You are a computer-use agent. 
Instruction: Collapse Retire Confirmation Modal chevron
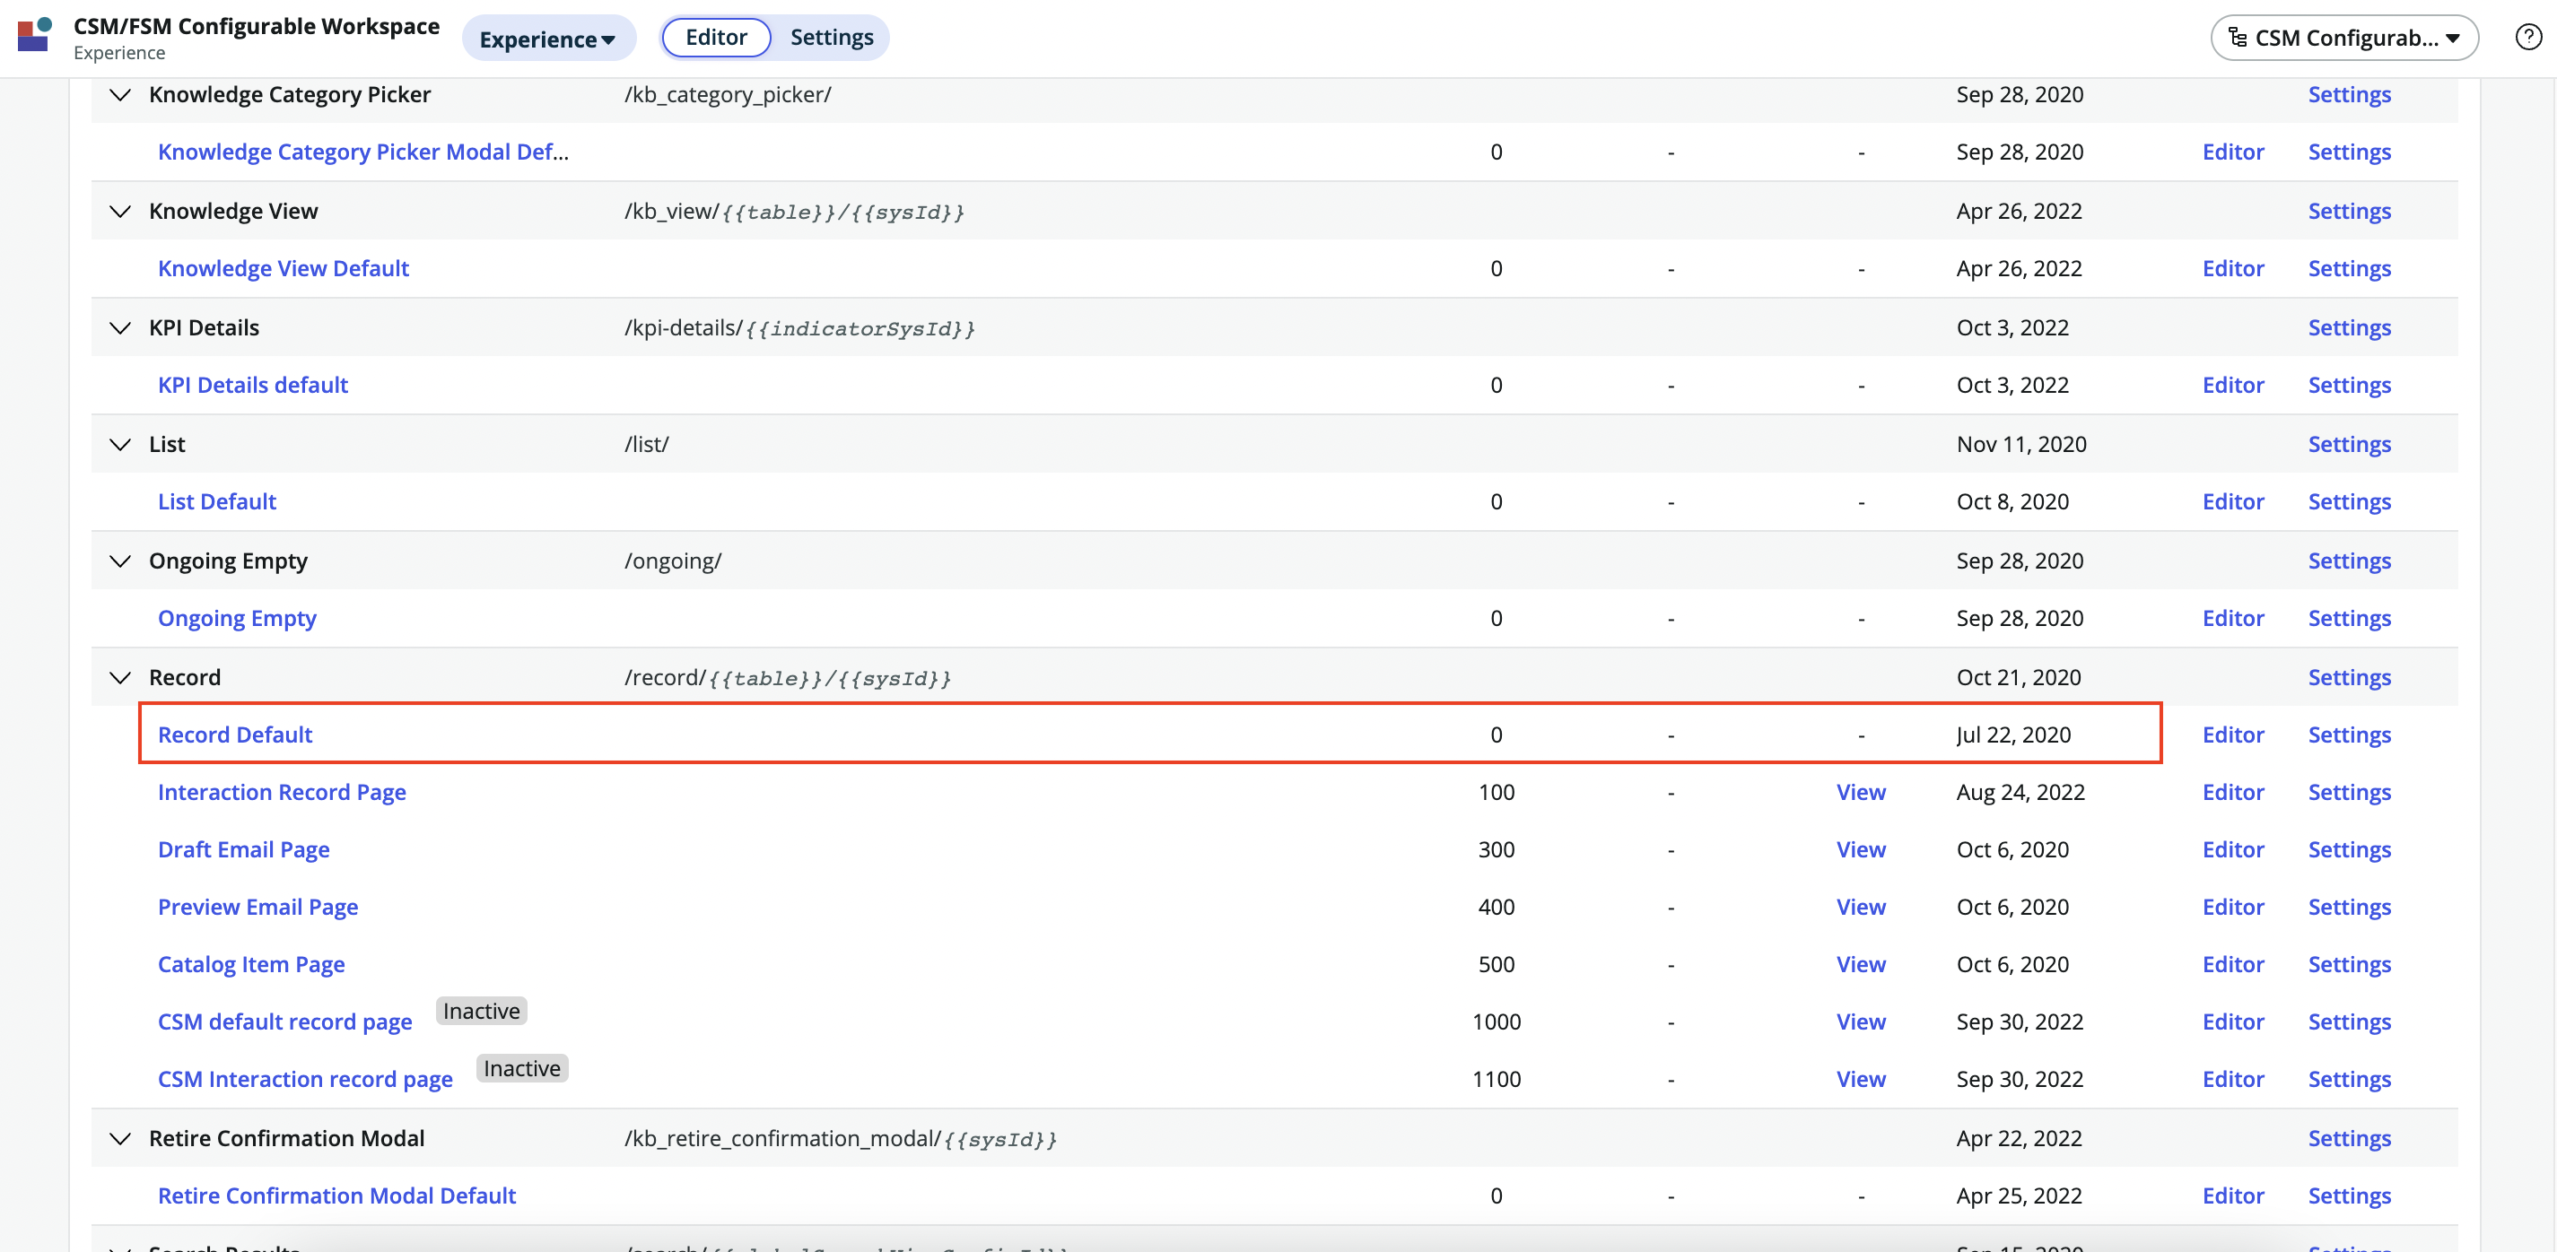pos(120,1139)
